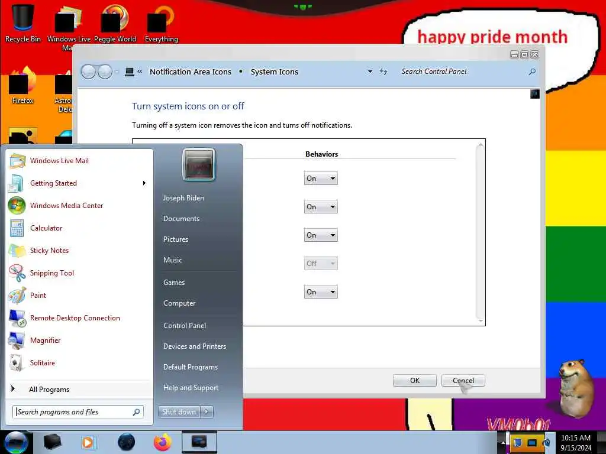The image size is (606, 454).
Task: Click the system icons list scrollbar
Action: point(481,232)
